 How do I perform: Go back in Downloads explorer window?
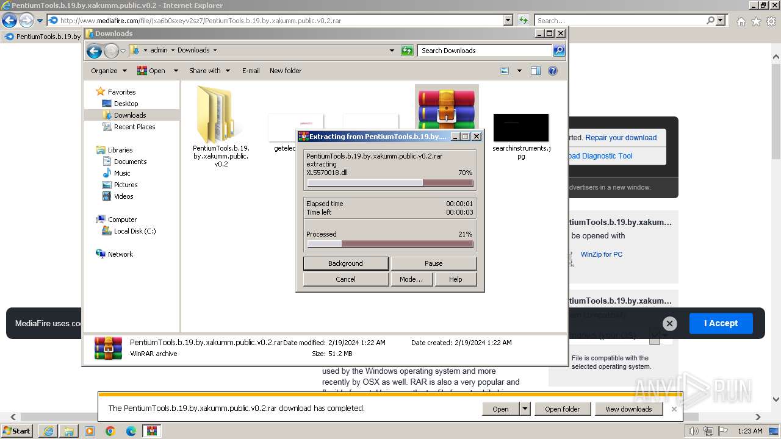[x=94, y=51]
